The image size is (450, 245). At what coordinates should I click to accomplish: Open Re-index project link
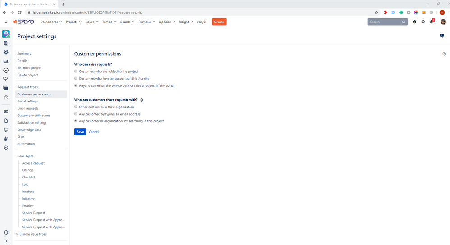pos(29,68)
